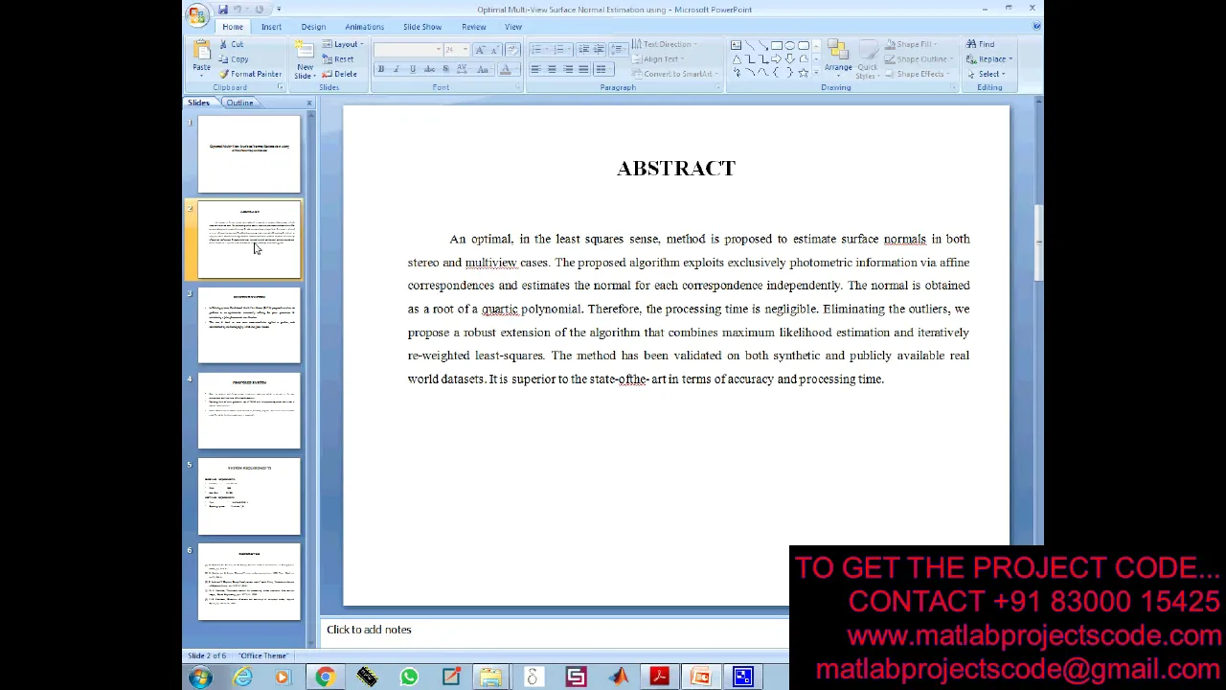Expand the shapes gallery More arrow
Image resolution: width=1226 pixels, height=690 pixels.
tap(816, 72)
